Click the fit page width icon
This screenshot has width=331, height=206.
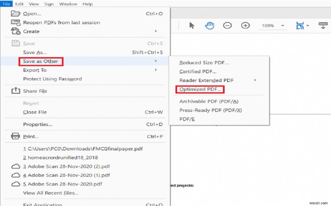tap(300, 26)
